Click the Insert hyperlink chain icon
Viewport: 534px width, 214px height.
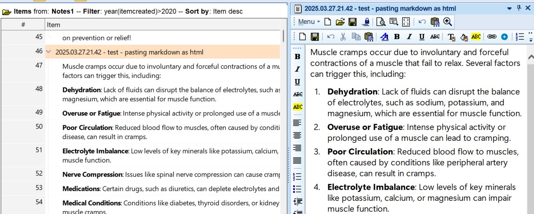[x=492, y=37]
